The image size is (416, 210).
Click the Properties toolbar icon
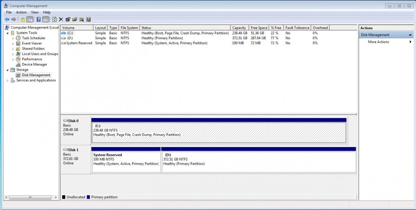(68, 19)
